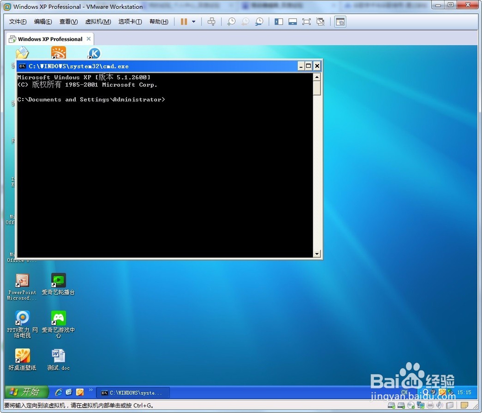
Task: Click the CD/DVD drive status icon
Action: (411, 405)
